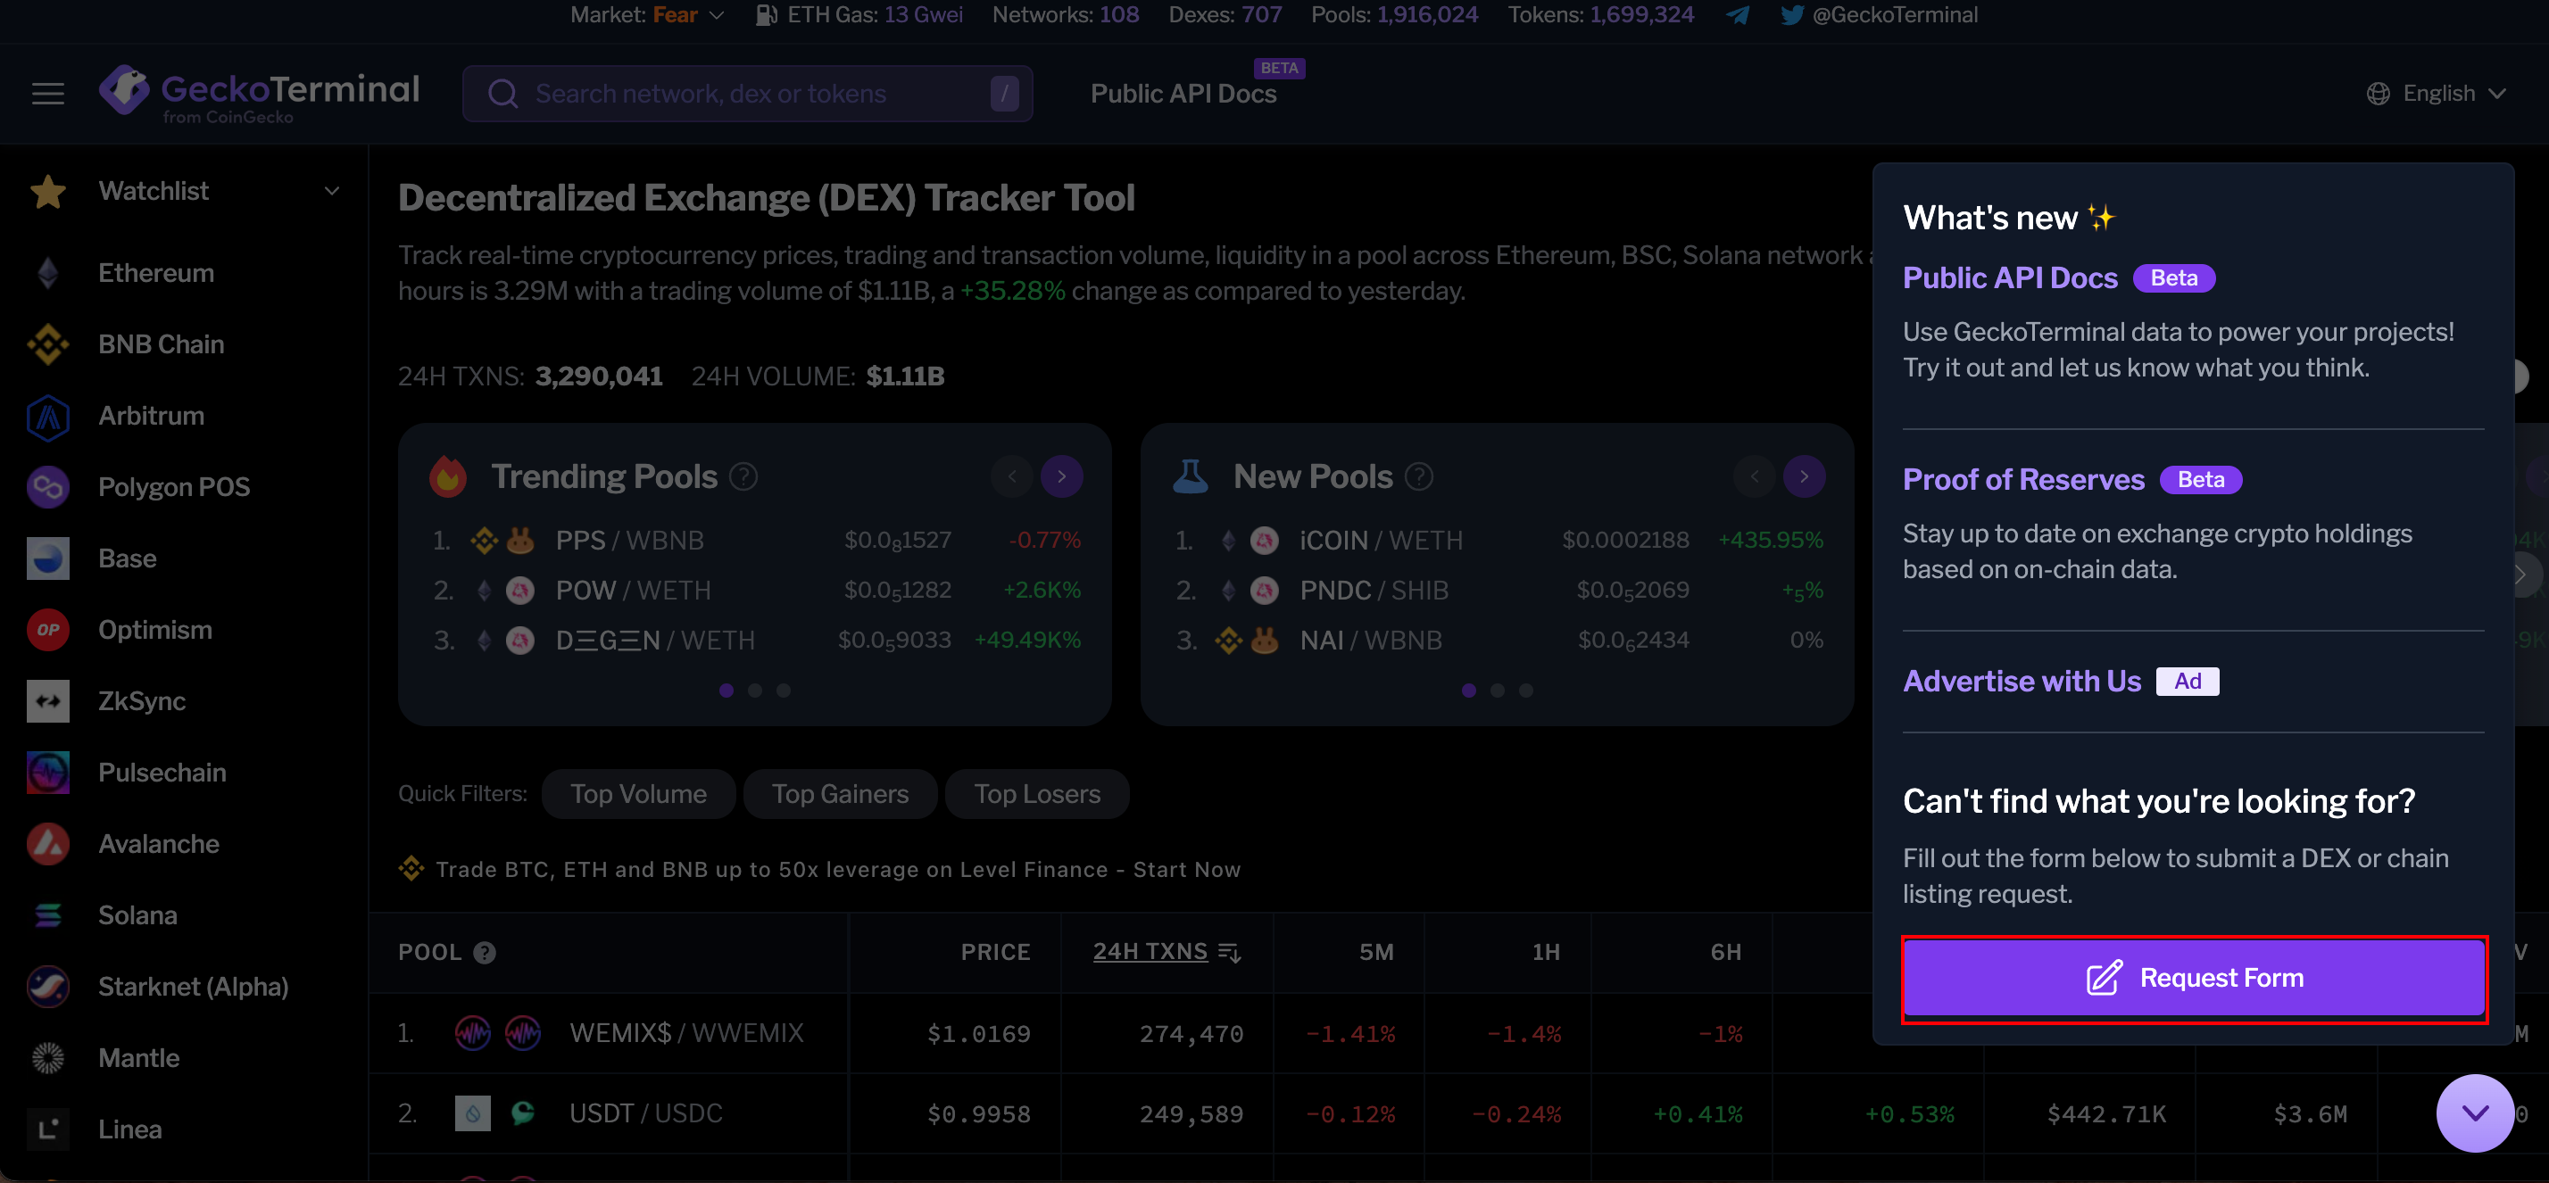
Task: Select the Optimism network icon
Action: tap(47, 629)
